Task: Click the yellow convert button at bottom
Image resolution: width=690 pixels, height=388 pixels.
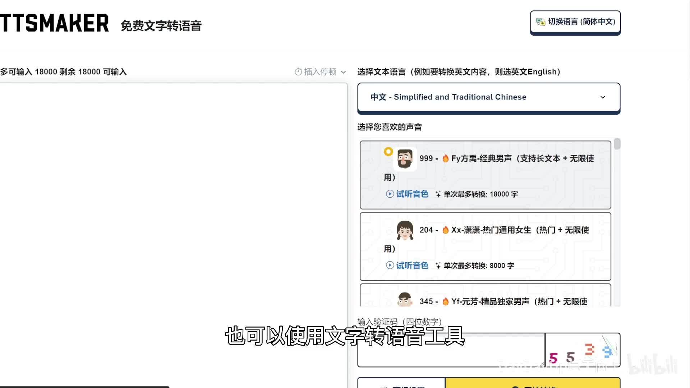Action: click(x=533, y=383)
